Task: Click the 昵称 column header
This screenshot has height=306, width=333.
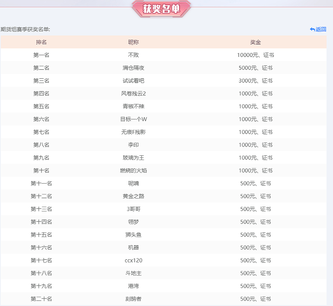Action: pyautogui.click(x=133, y=42)
